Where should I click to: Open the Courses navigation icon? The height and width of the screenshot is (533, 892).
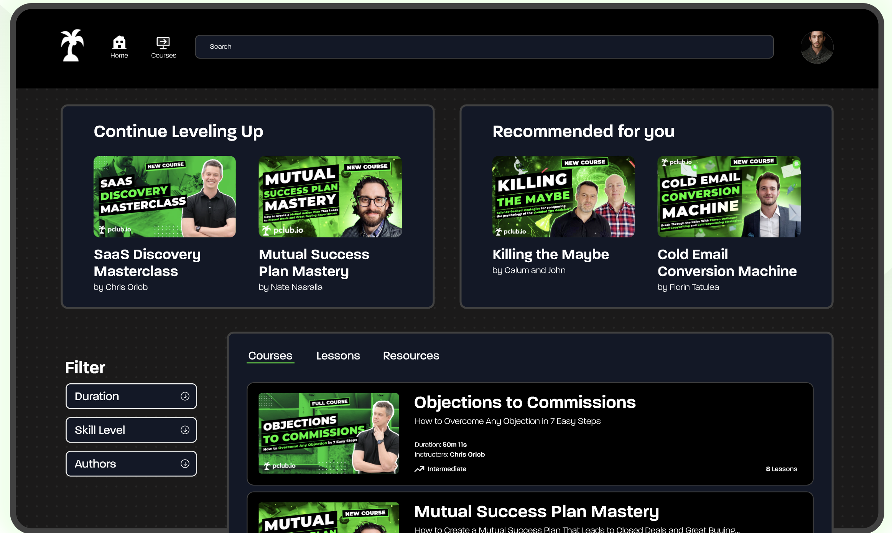coord(163,42)
